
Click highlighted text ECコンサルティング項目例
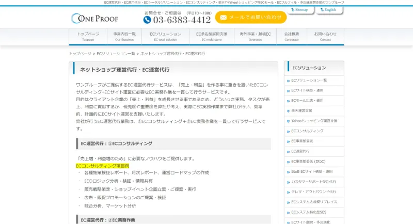coord(102,166)
